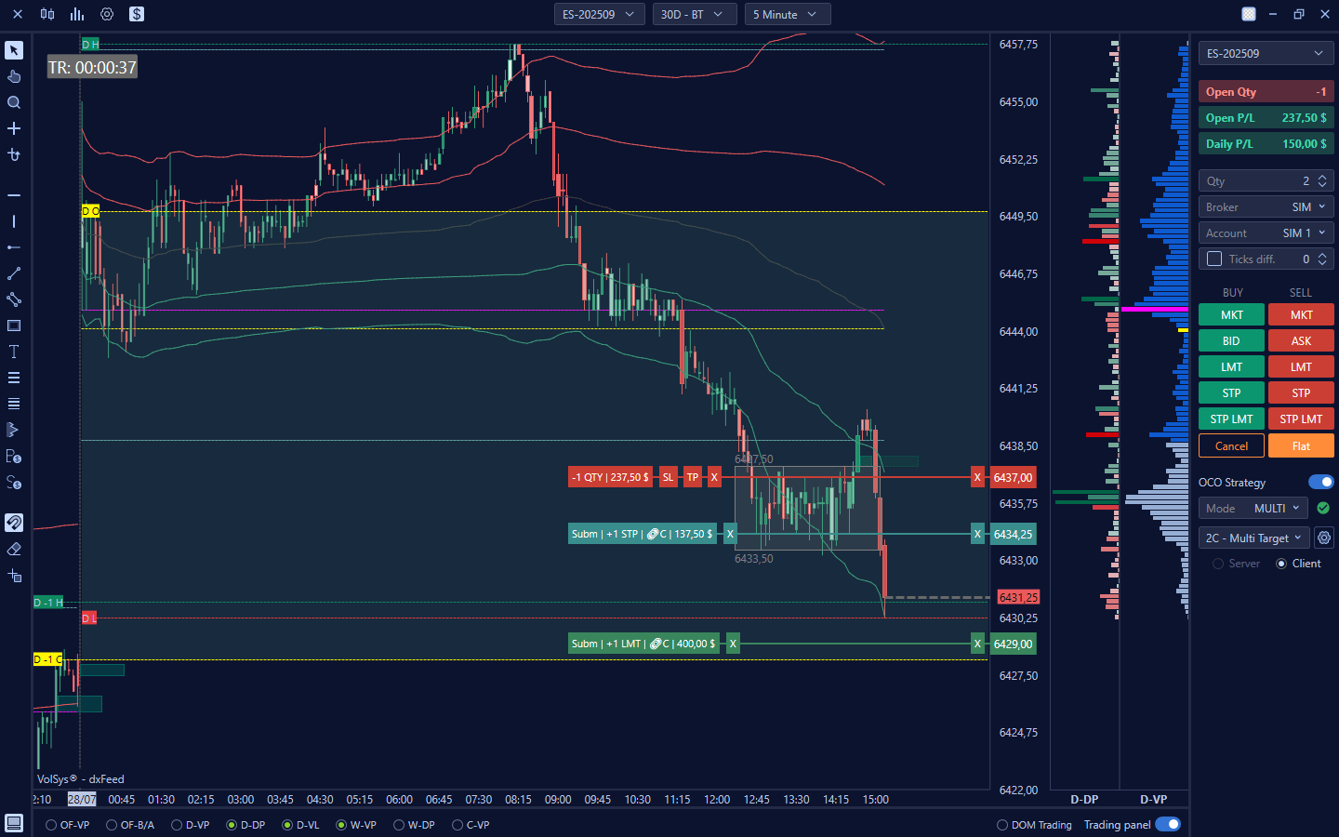Open the 5 Minute timeframe dropdown

coord(788,14)
